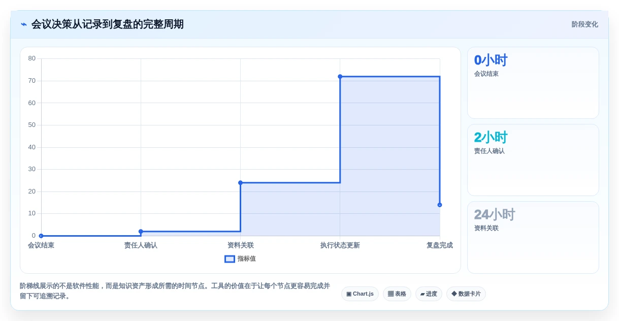Click the 资料关联 x-axis label
The width and height of the screenshot is (619, 321).
point(240,245)
